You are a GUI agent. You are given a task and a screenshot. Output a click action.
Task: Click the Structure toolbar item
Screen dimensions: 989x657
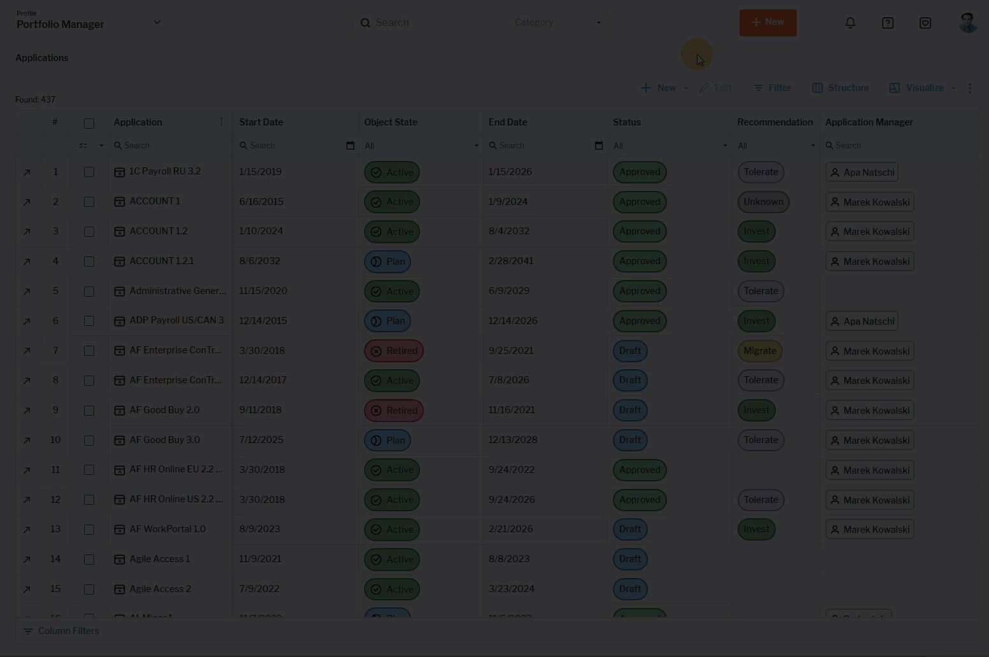coord(840,88)
